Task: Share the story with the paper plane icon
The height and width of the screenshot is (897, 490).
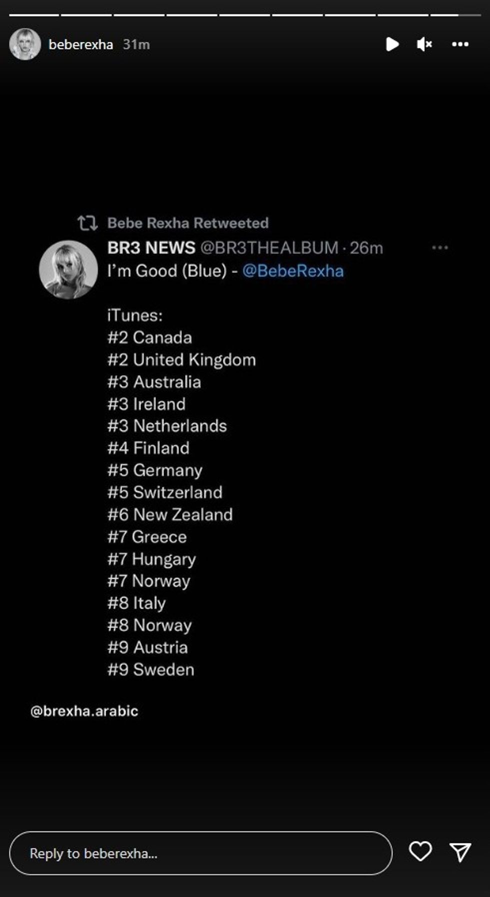Action: click(x=460, y=852)
